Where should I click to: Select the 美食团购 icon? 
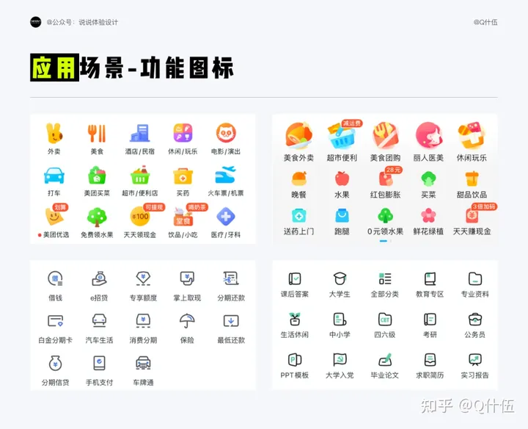(x=385, y=136)
